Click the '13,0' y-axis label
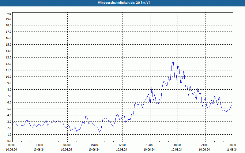Screen dimensions: 245x153 9,58
